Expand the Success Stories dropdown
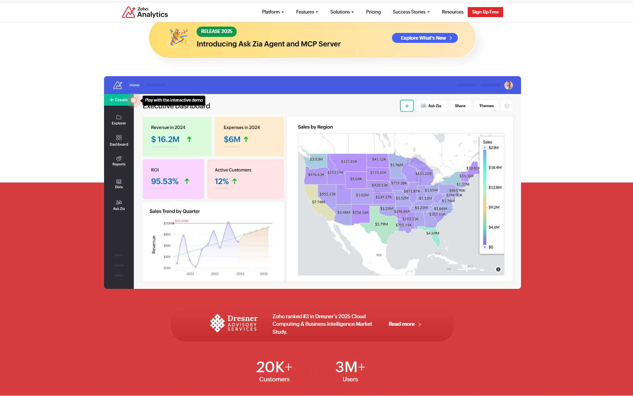The height and width of the screenshot is (396, 633). (x=411, y=12)
